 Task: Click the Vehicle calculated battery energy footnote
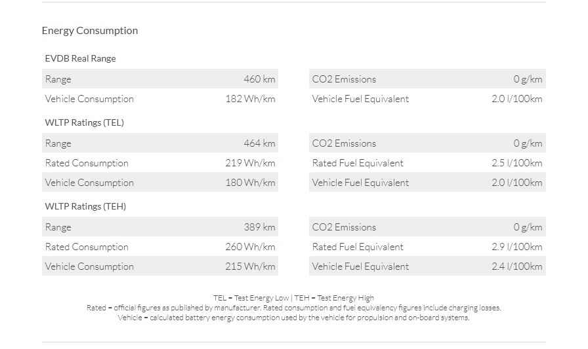293,318
